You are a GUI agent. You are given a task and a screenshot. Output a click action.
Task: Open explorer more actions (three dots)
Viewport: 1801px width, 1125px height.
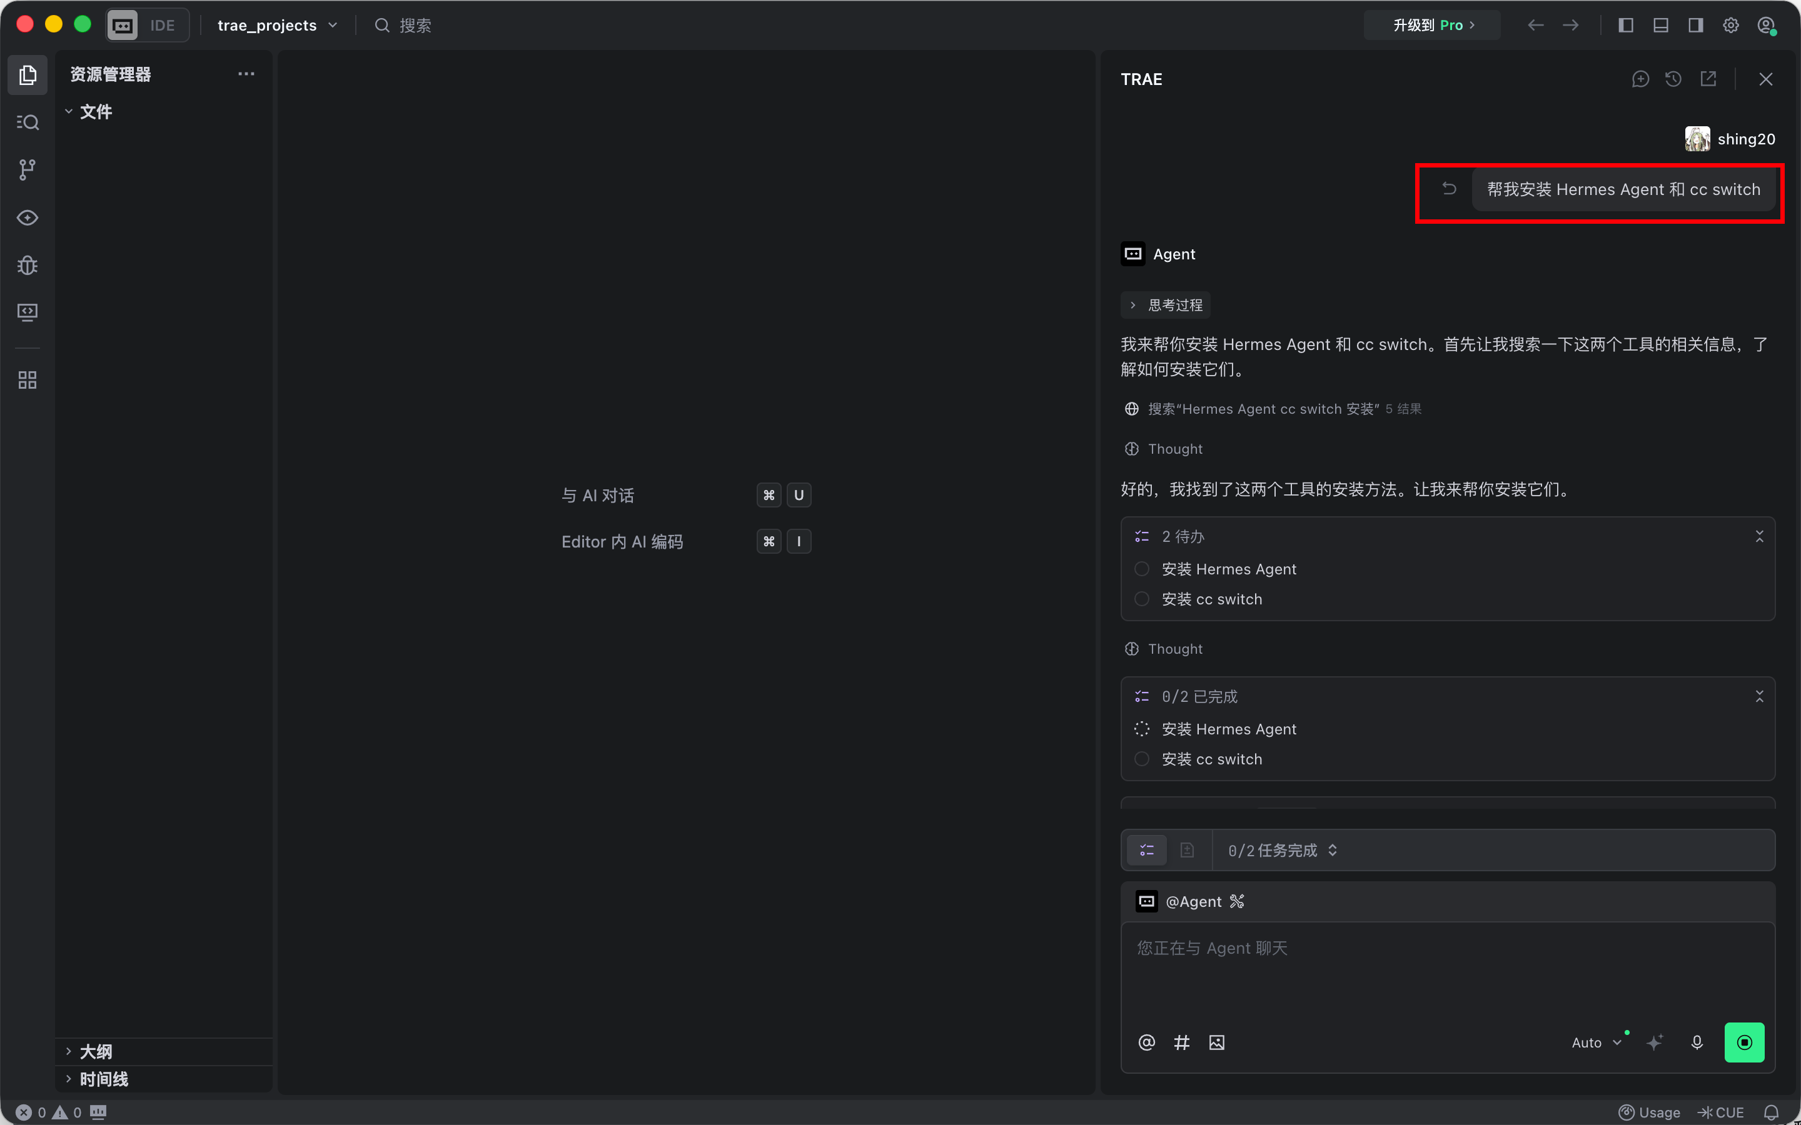(246, 74)
